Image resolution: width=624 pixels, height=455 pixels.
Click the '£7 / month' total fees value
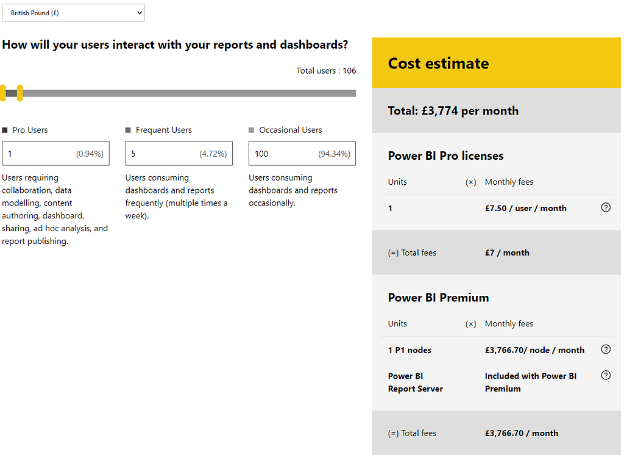pos(507,253)
